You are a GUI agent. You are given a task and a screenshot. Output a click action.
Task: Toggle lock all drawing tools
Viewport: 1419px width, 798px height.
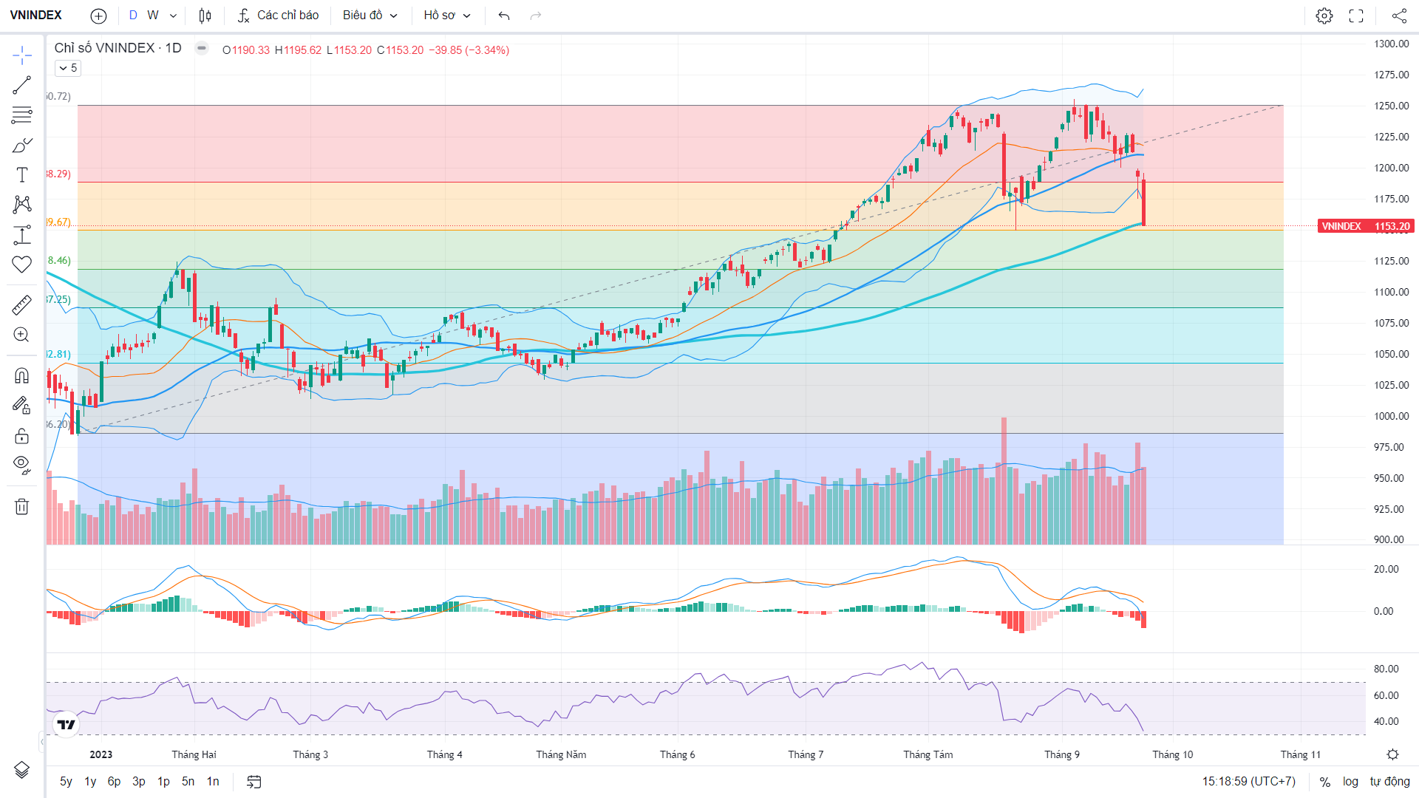[22, 436]
